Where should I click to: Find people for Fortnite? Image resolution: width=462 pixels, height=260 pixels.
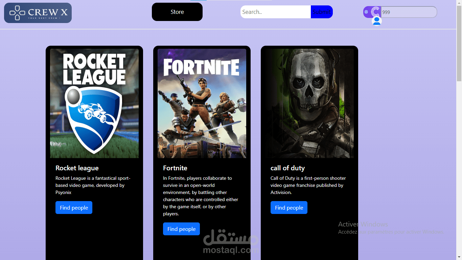181,229
